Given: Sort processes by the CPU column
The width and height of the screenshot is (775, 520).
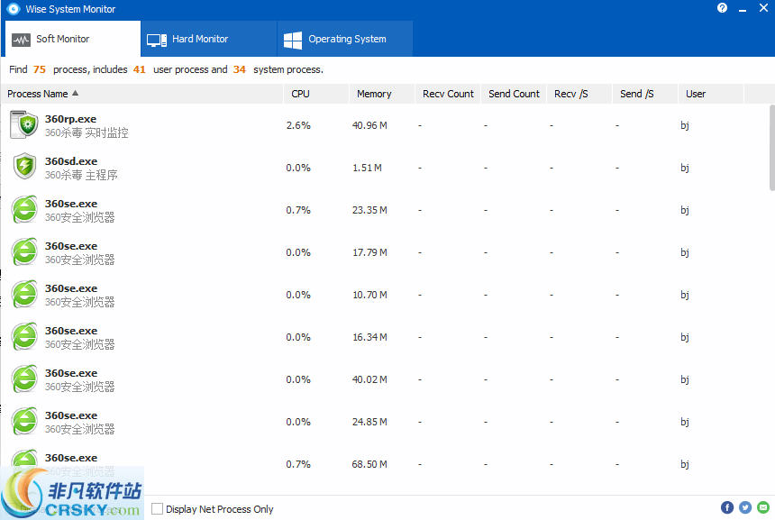Looking at the screenshot, I should point(300,93).
